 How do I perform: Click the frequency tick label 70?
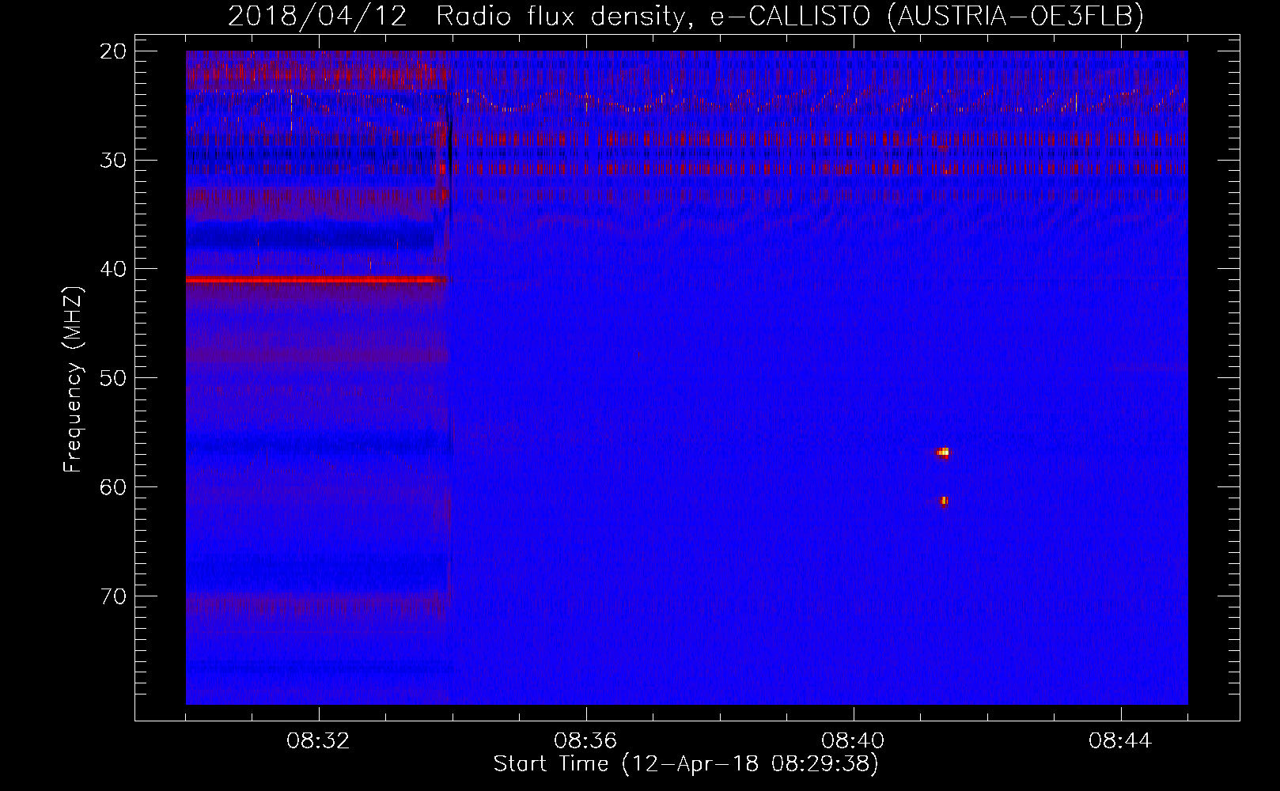tap(113, 596)
